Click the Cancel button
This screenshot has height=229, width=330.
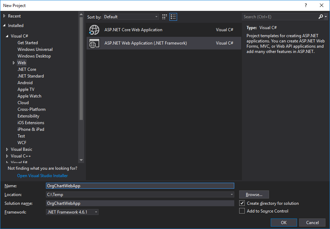click(x=312, y=222)
